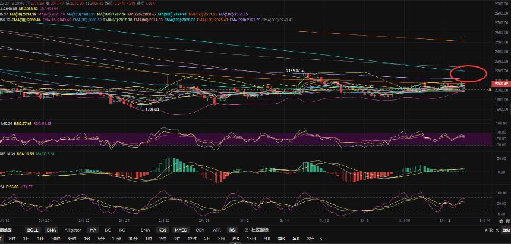Select the 3分 timeframe

(x=311, y=239)
